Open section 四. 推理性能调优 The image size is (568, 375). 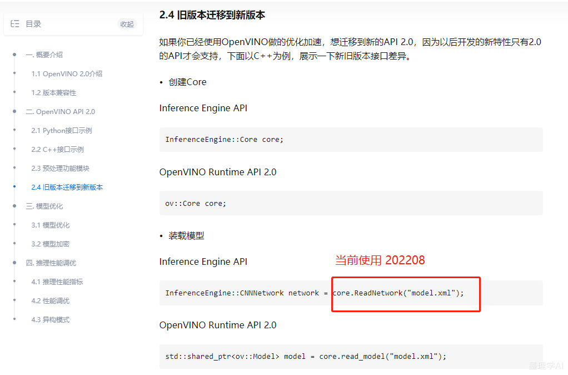(51, 263)
